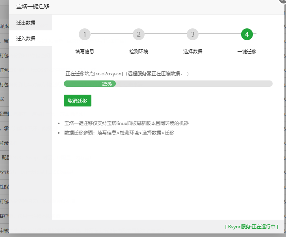The width and height of the screenshot is (286, 237).
Task: Click the 正在迁移站点 cc.o2oxy.cn status line
Action: pos(127,74)
